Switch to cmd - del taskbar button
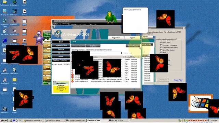 point(119,120)
